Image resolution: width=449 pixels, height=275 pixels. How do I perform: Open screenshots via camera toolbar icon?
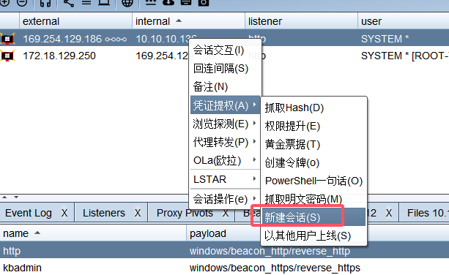pyautogui.click(x=204, y=3)
